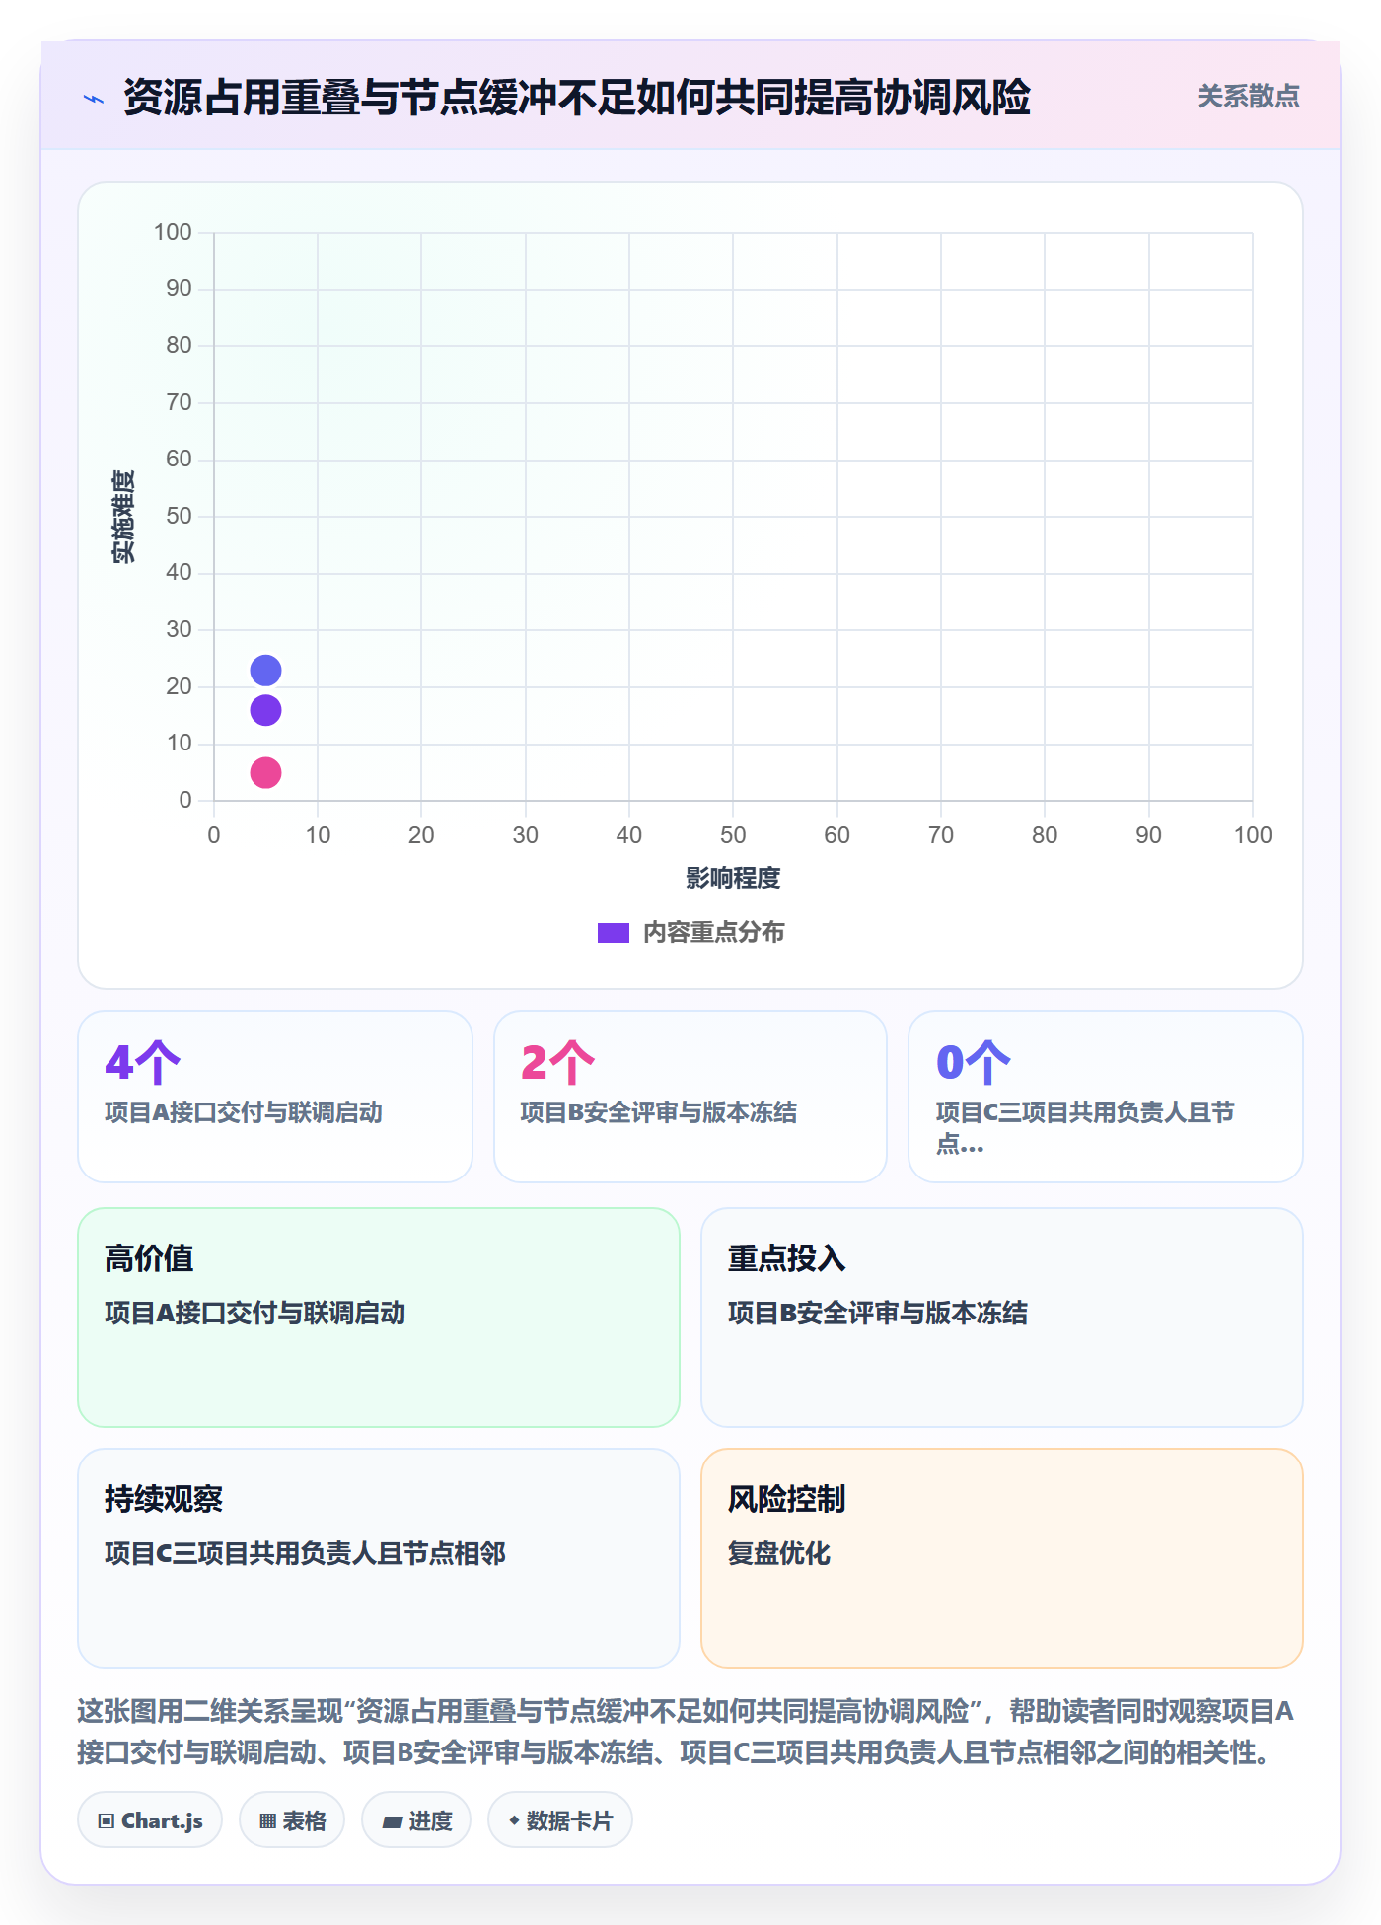This screenshot has height=1925, width=1381.
Task: Click the 数据卡片 tag chip
Action: [x=560, y=1820]
